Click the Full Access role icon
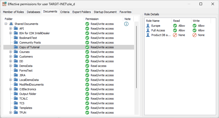 (148, 30)
